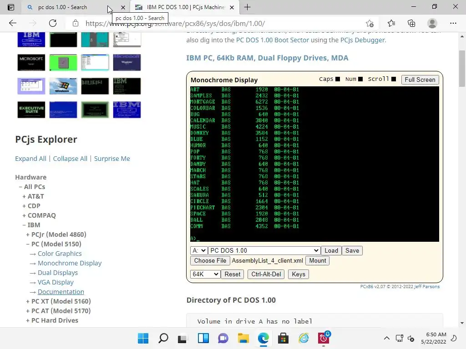Click Microsoft Edge taskbar icon

(x=263, y=338)
